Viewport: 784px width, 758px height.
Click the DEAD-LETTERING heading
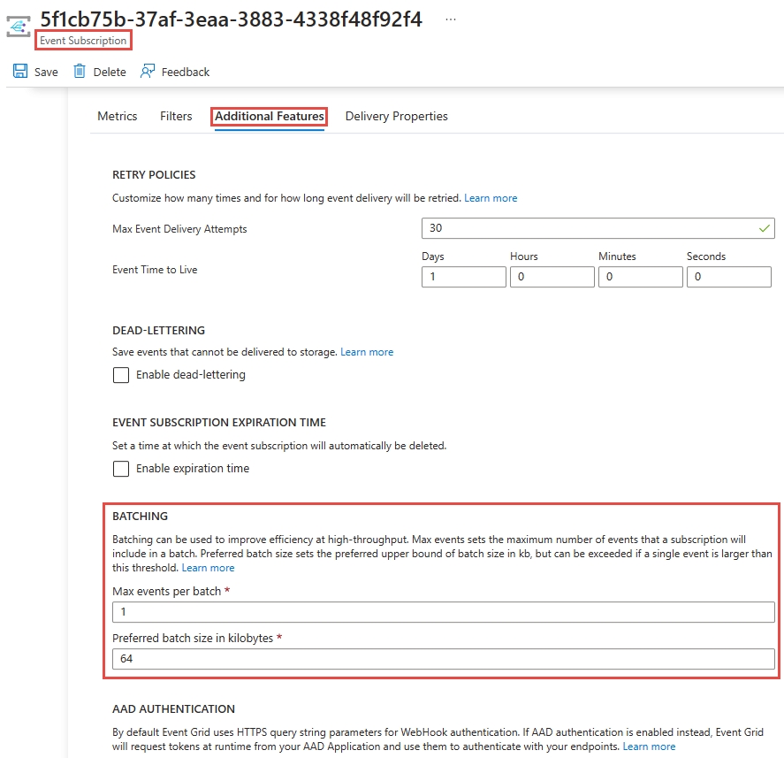click(x=158, y=330)
